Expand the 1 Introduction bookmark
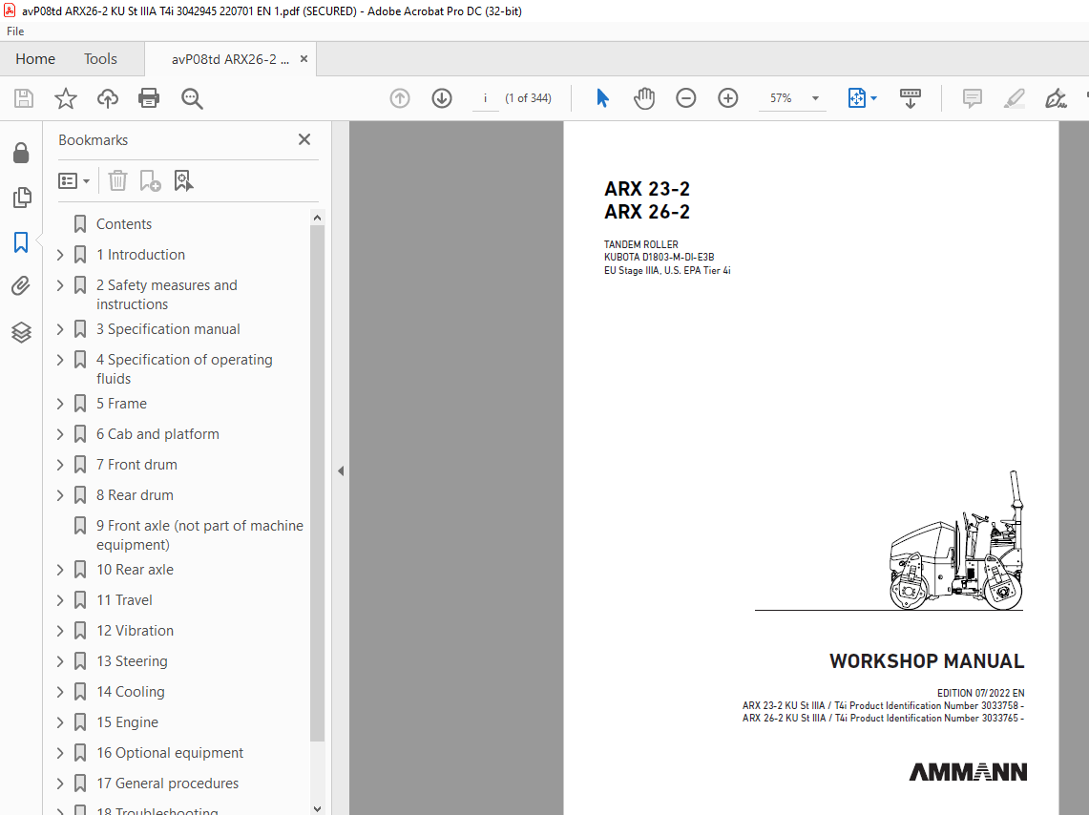Screen dimensions: 1089x815 [x=60, y=255]
